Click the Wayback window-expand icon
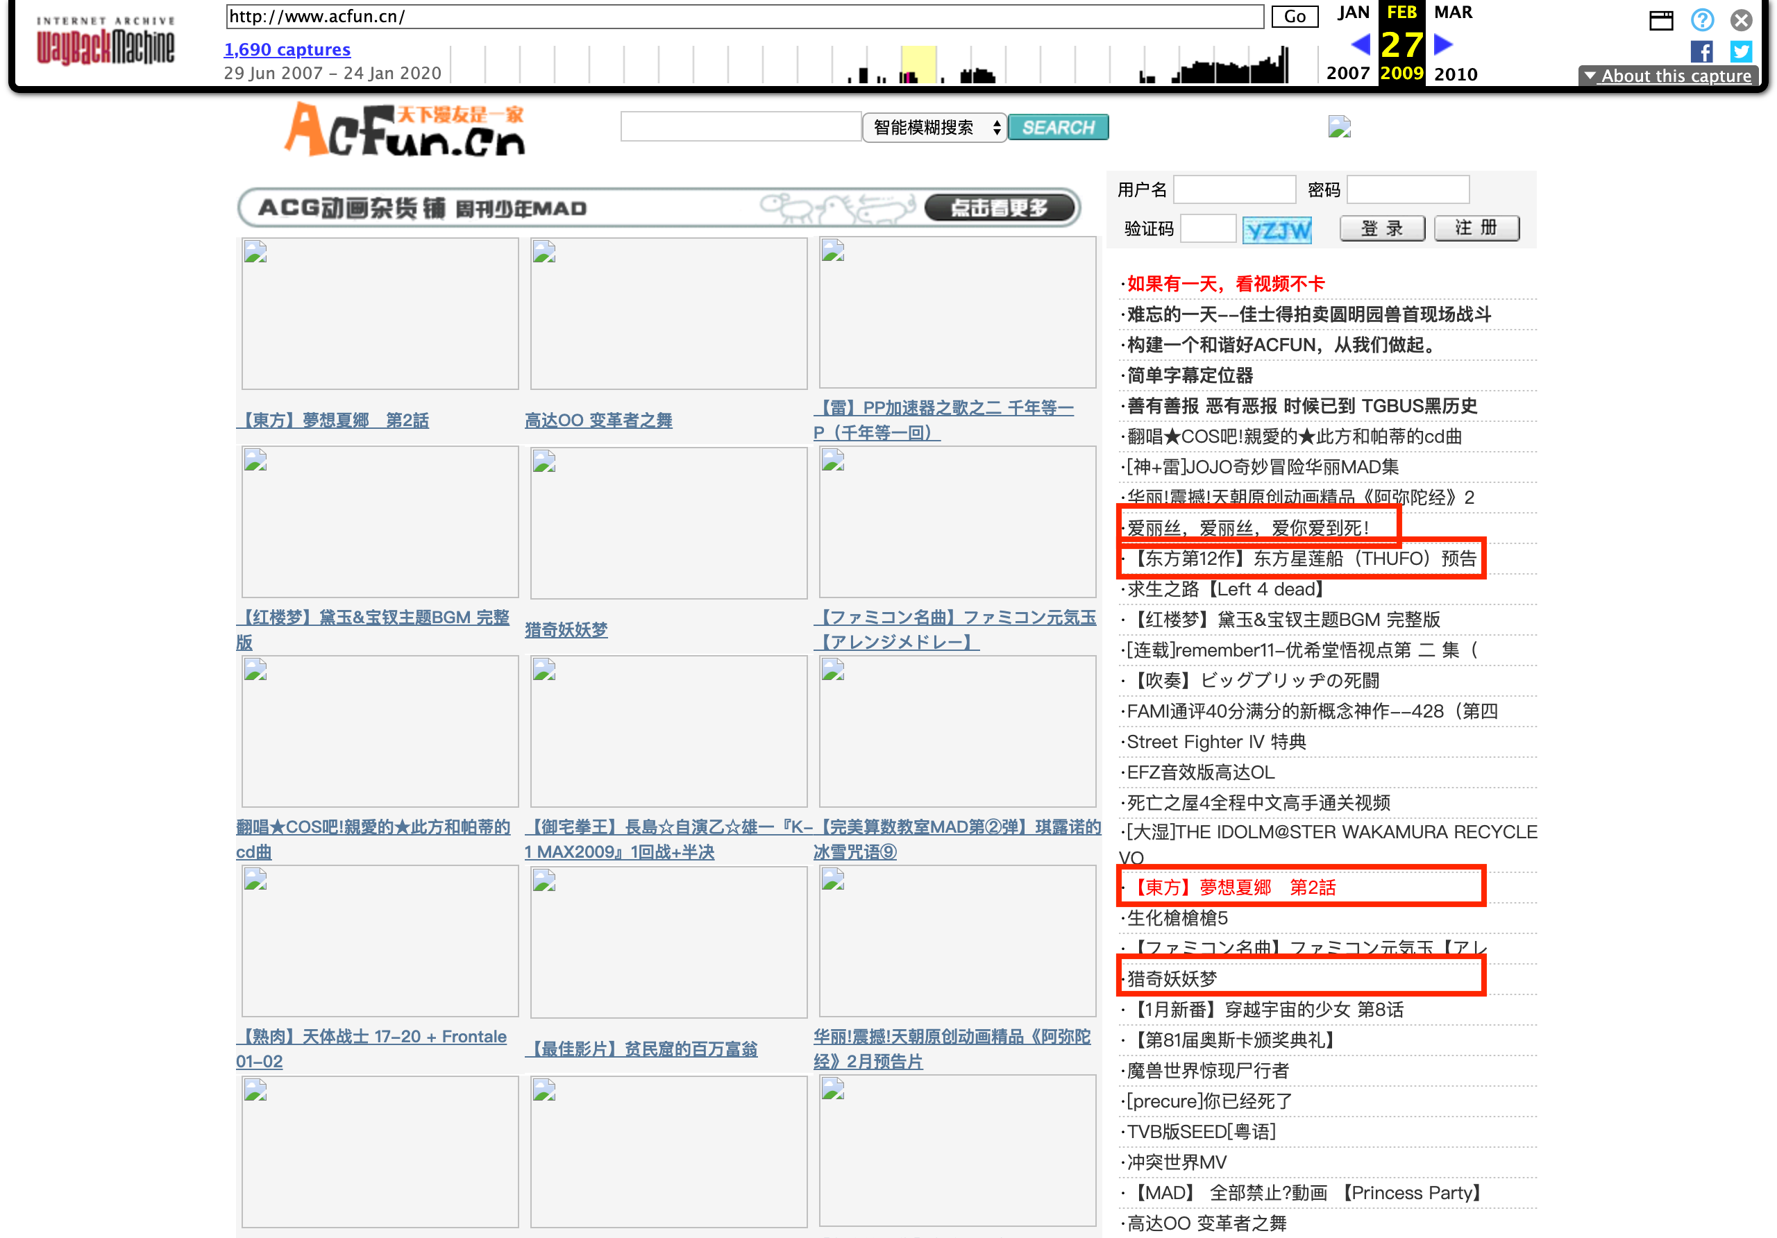Viewport: 1777px width, 1238px height. (1661, 20)
